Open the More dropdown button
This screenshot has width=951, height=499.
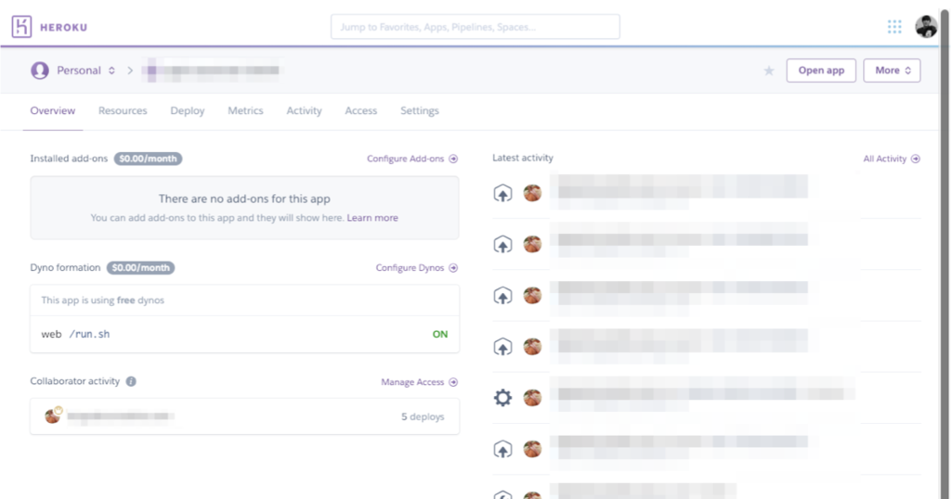892,70
